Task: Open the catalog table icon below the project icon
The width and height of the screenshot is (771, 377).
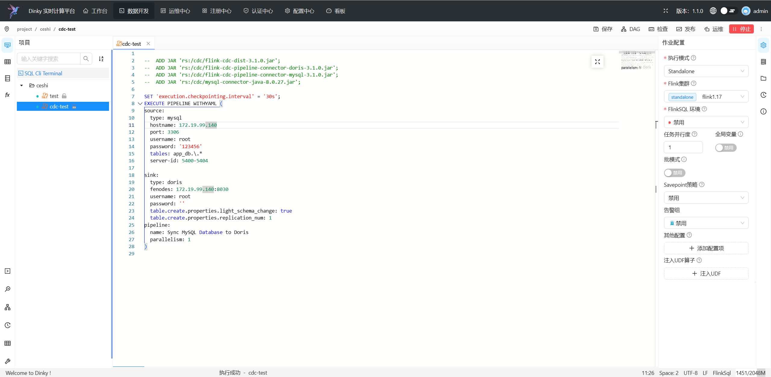Action: point(8,62)
